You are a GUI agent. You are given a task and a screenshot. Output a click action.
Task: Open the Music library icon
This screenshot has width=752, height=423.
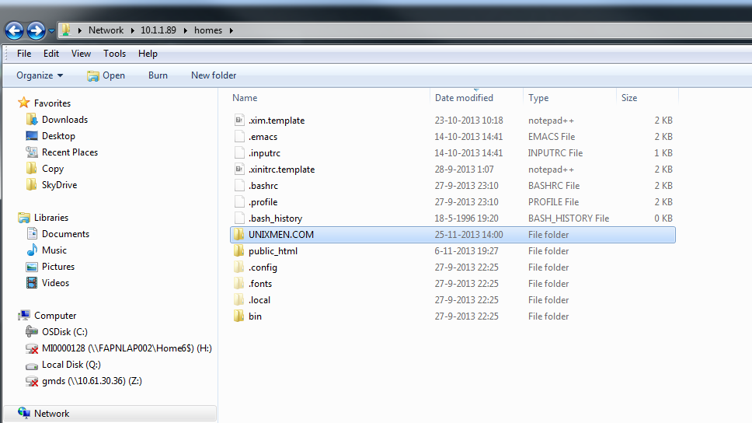(32, 250)
